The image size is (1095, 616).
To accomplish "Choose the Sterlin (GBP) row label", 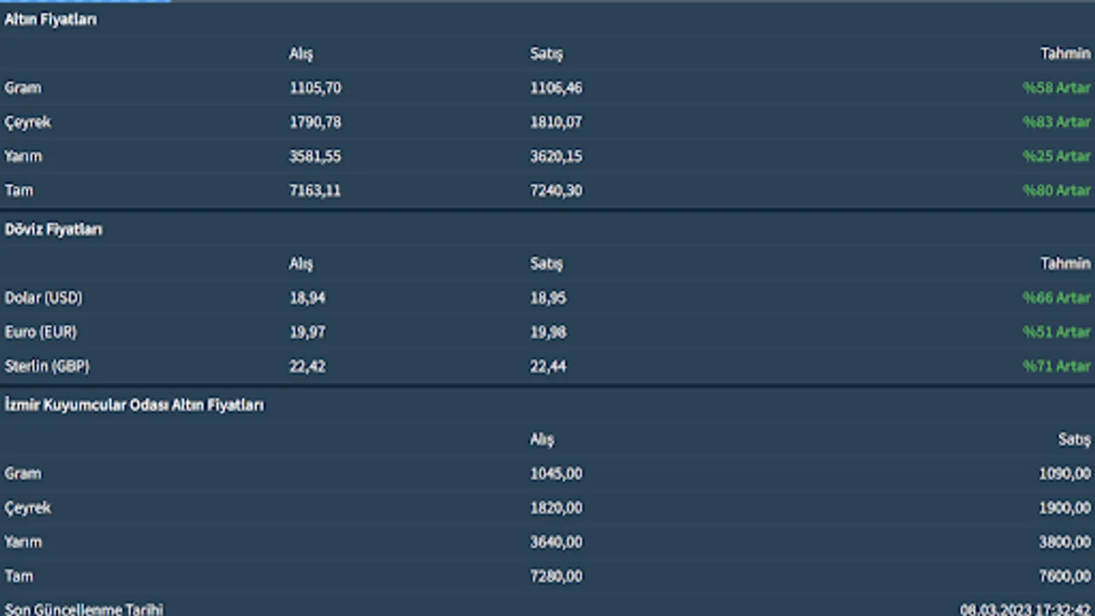I will [47, 366].
